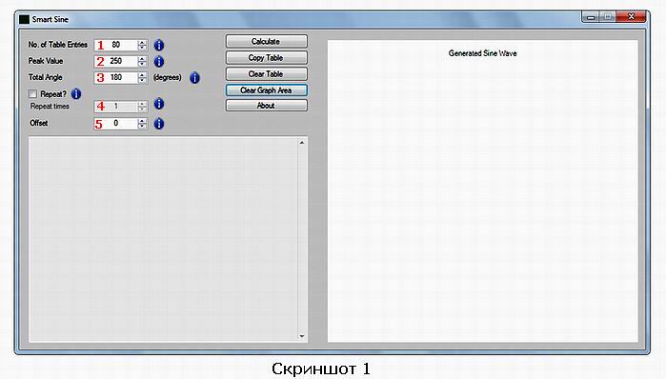Decrease No. of Table Entries with down arrow
The height and width of the screenshot is (379, 666).
tap(142, 47)
